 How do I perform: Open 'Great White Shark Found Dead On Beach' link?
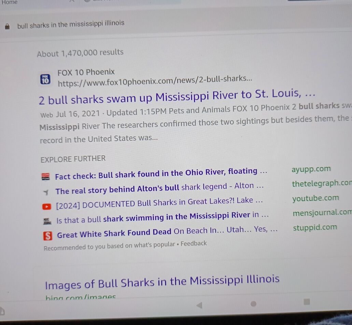click(x=167, y=232)
